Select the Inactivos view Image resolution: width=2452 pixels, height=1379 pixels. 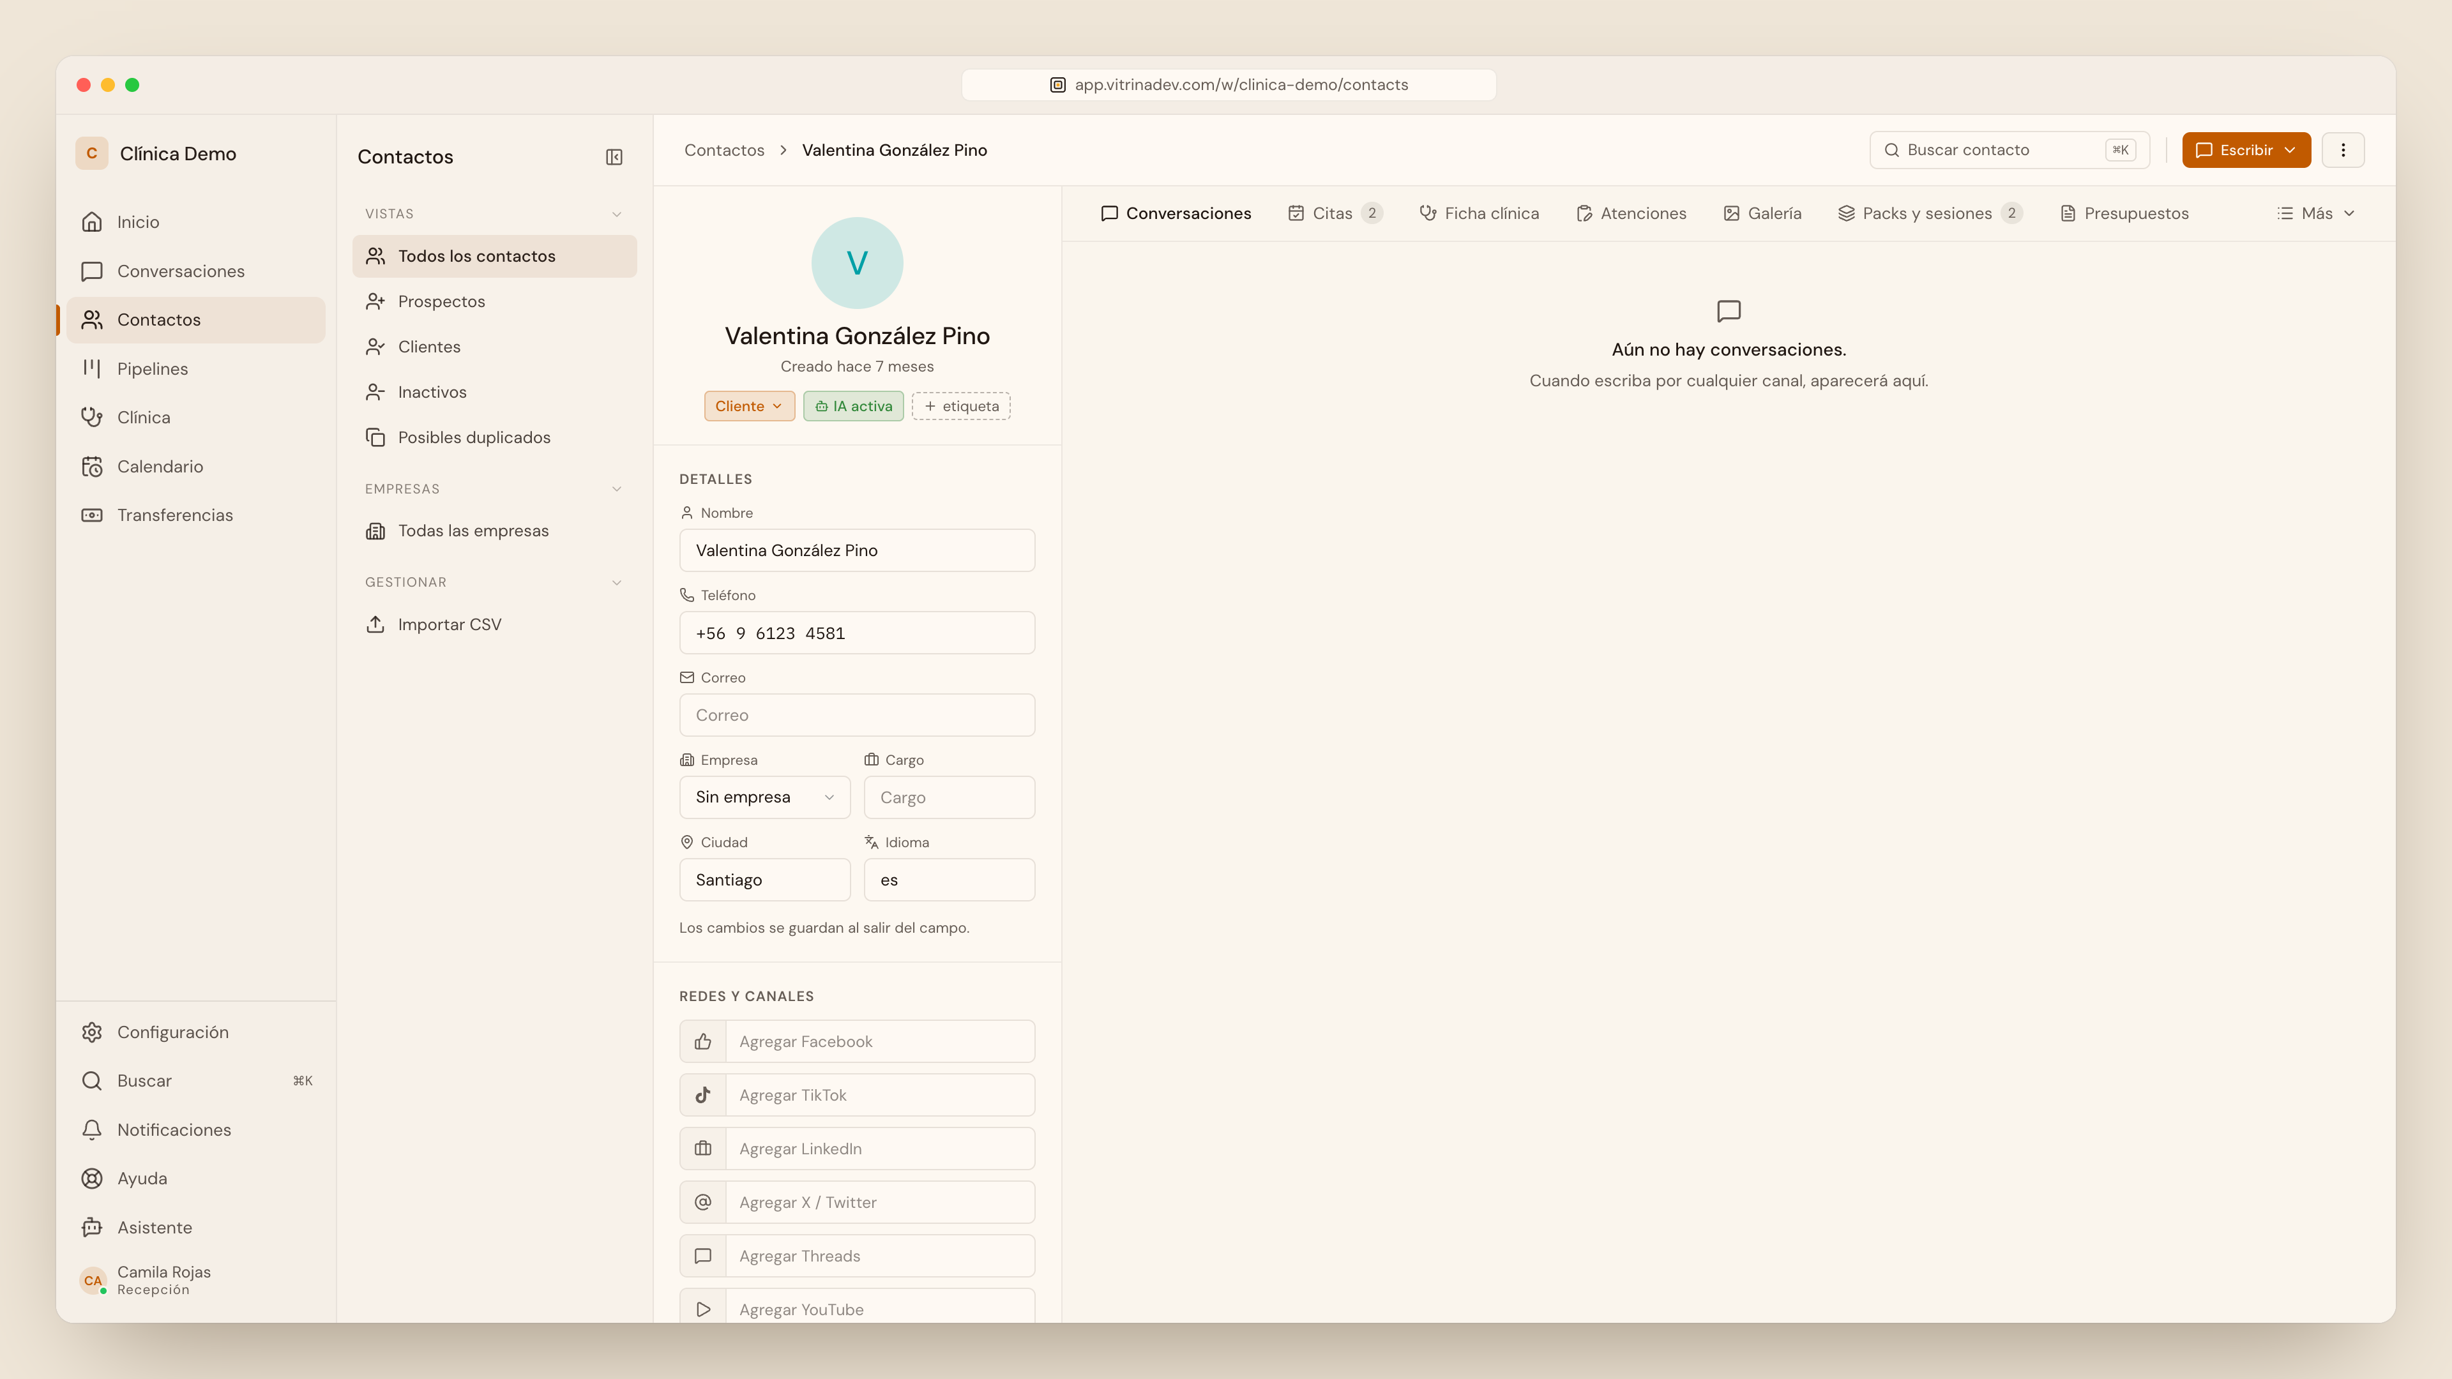point(494,392)
